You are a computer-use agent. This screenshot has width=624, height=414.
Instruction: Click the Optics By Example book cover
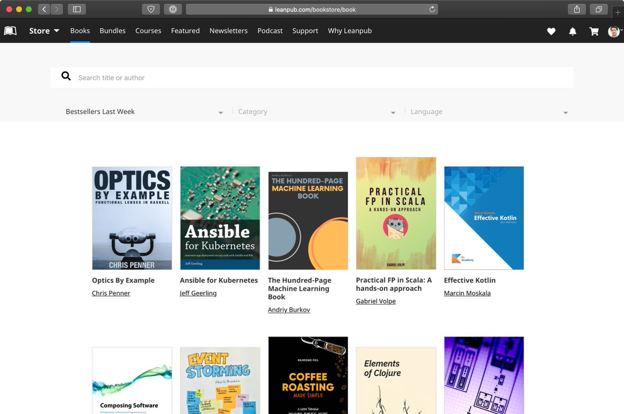[x=132, y=218]
